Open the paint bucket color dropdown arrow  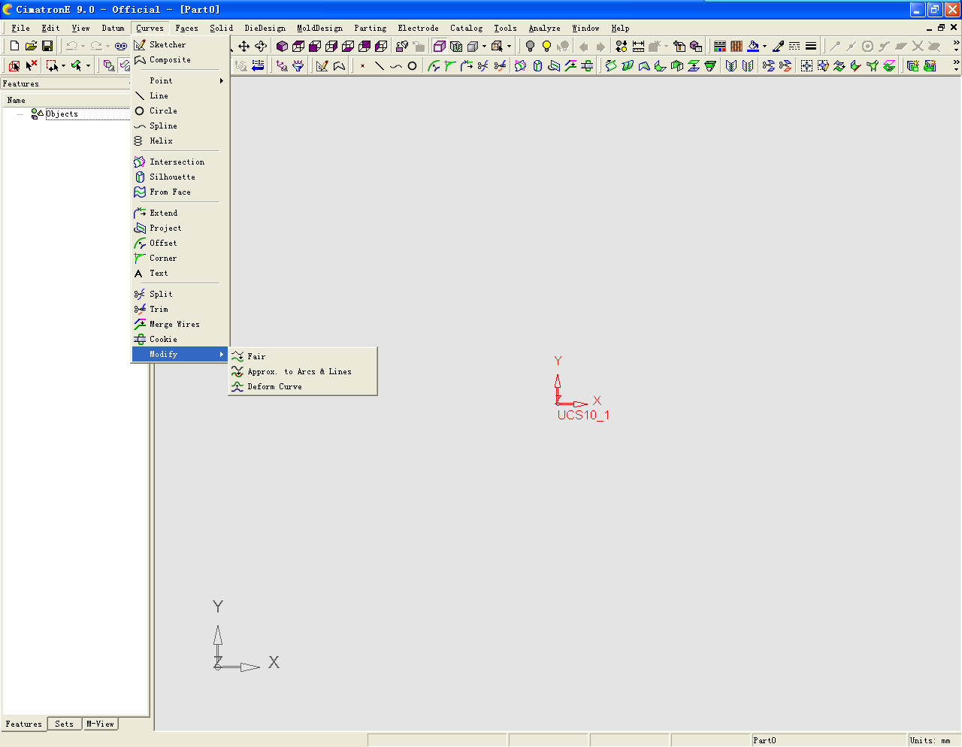pyautogui.click(x=764, y=47)
